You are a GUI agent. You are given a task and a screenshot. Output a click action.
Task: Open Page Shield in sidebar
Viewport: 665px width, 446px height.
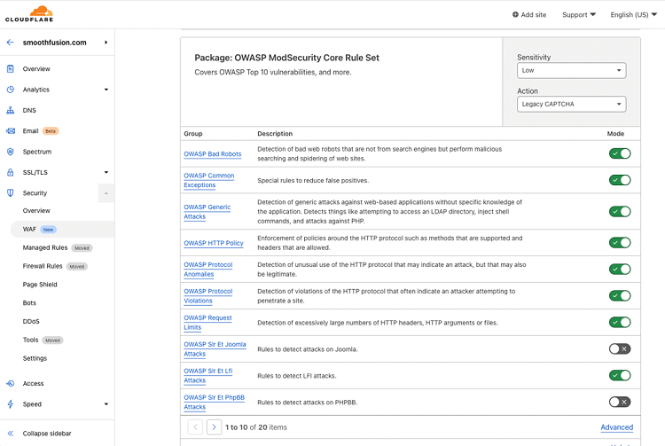point(40,285)
